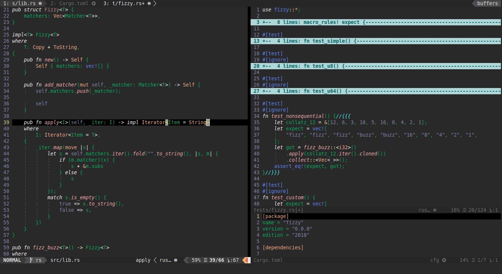Viewport: 502px width, 274px height.
Task: Click the gear icon beside Cargo.toml tab
Action: 94,3
